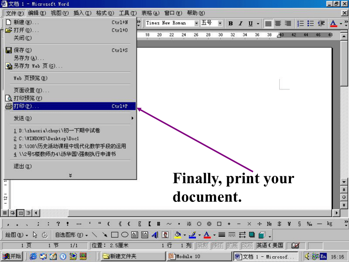Choose New (新建) from the File menu
The image size is (349, 262).
coord(70,22)
